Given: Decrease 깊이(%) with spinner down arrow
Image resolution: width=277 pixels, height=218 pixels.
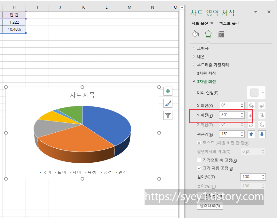Looking at the screenshot, I should [263, 178].
